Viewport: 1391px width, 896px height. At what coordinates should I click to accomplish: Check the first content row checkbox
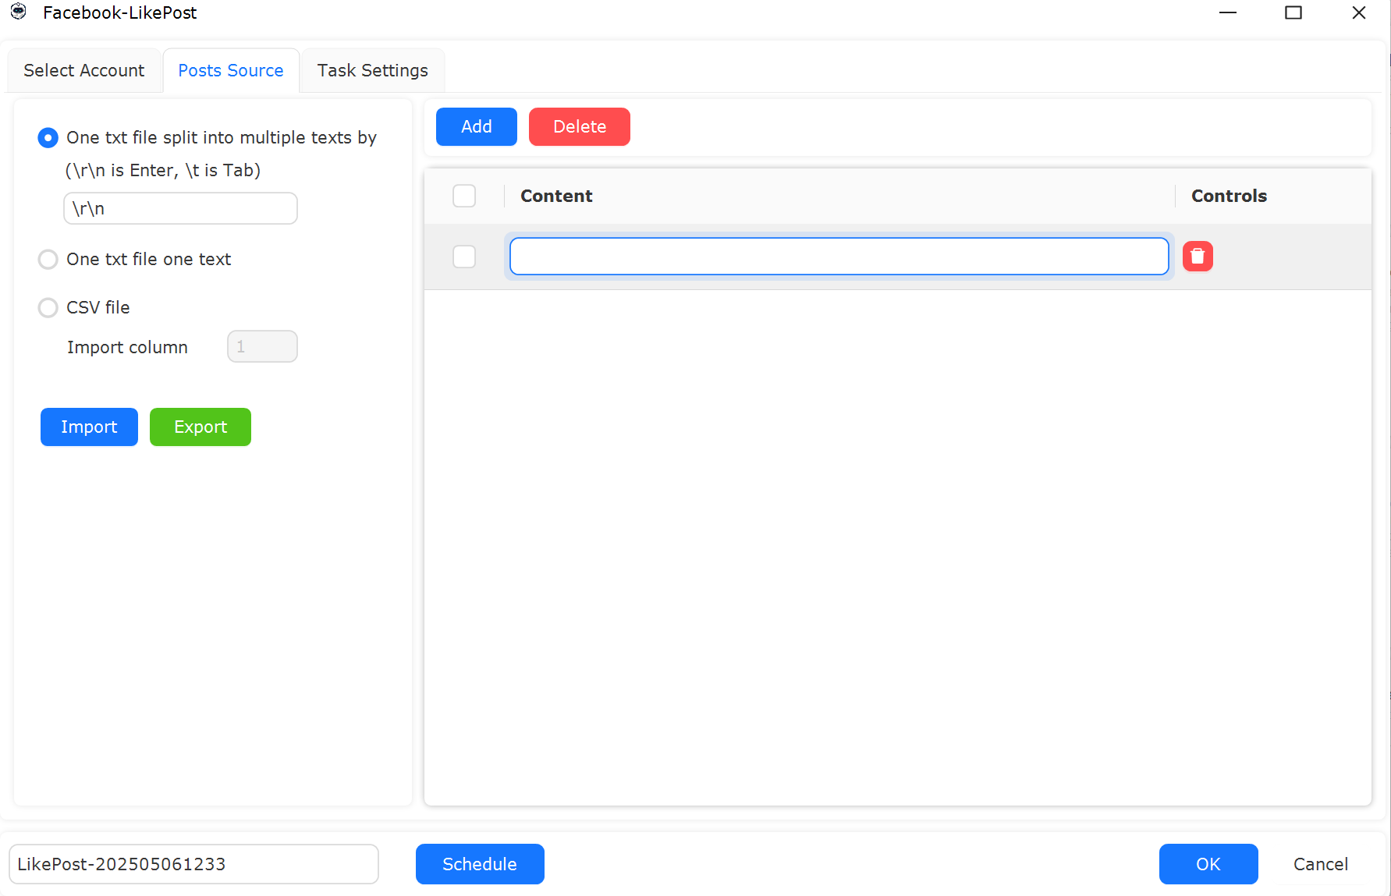pos(464,257)
